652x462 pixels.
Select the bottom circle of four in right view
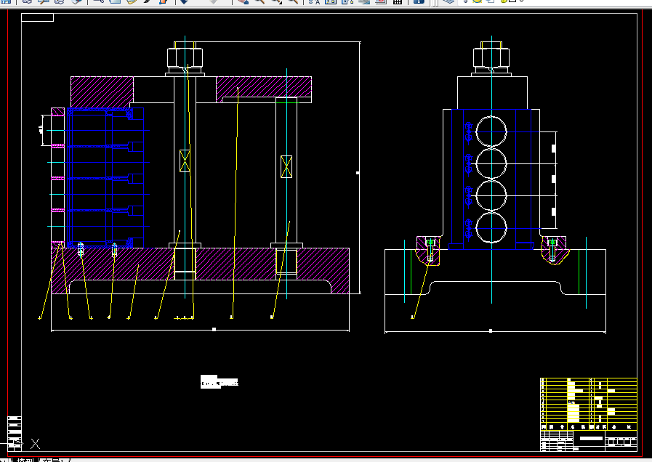pyautogui.click(x=491, y=227)
